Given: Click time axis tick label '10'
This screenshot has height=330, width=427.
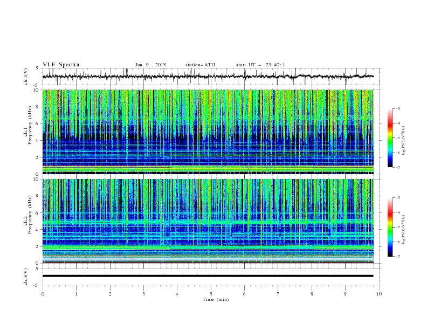Looking at the screenshot, I should pos(379,294).
